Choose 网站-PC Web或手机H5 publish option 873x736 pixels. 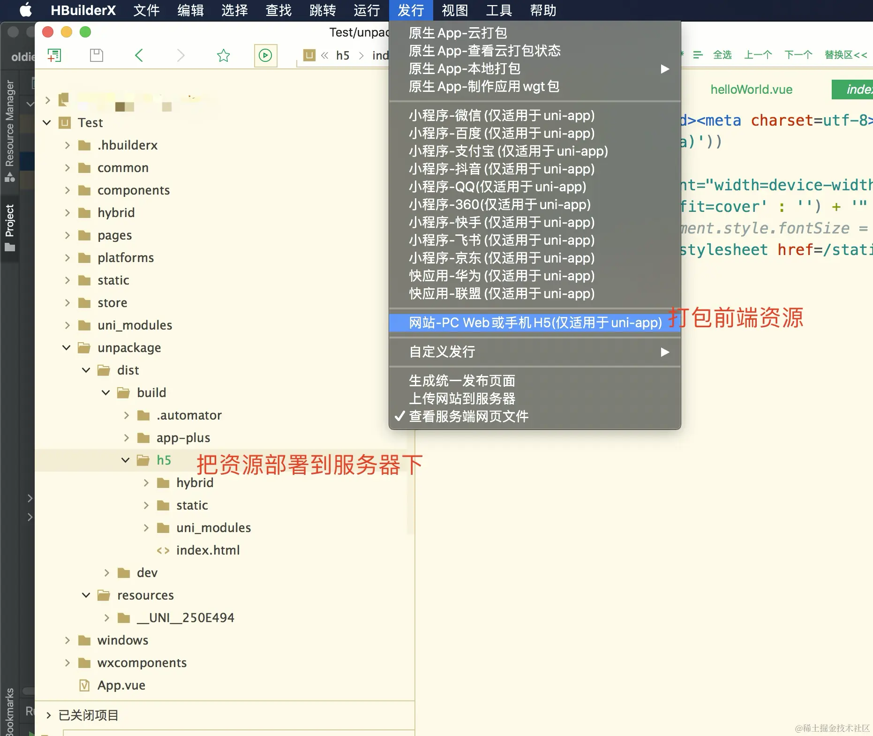click(x=534, y=323)
